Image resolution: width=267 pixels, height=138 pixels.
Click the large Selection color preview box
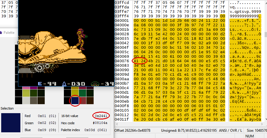click(11, 123)
